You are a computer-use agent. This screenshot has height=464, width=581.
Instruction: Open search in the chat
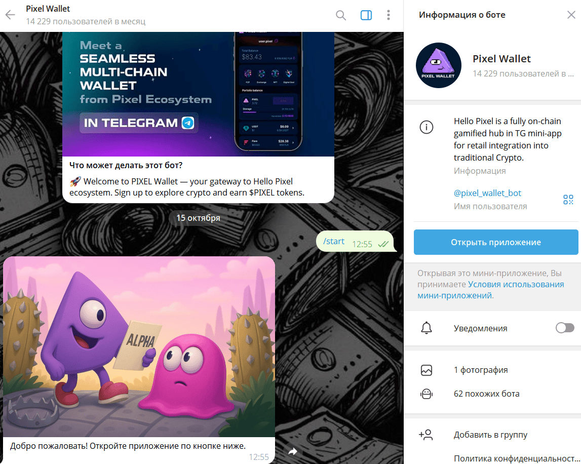click(341, 15)
